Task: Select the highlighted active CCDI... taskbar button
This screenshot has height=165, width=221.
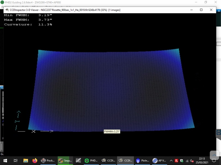Action: [125, 160]
